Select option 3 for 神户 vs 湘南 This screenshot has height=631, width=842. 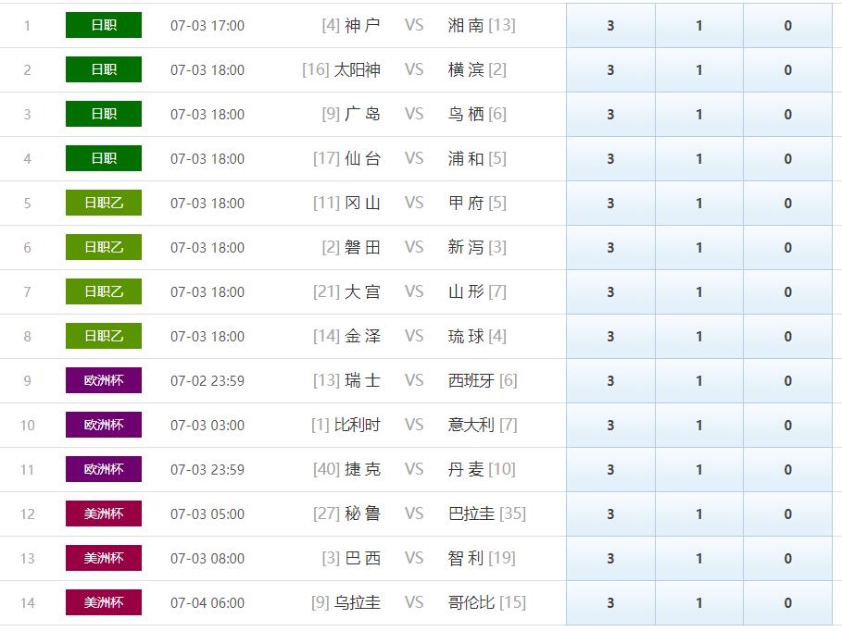pos(610,26)
